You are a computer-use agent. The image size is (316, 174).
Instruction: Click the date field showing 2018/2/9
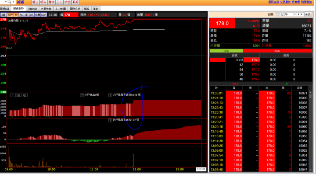click(284, 14)
